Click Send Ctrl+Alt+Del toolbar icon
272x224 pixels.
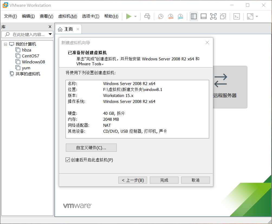coord(147,17)
